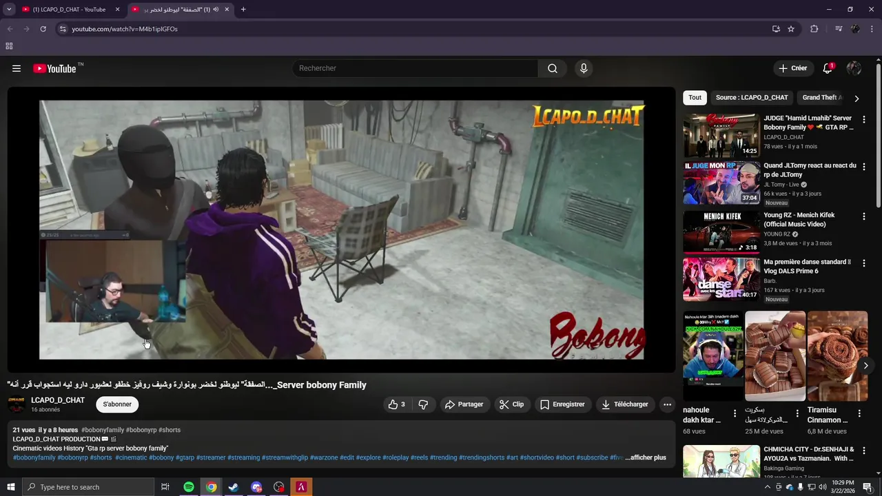Open Discord from the taskbar
This screenshot has height=496, width=882.
tap(256, 487)
